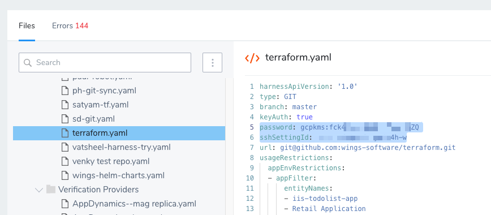Focus the Search input field

coord(105,63)
